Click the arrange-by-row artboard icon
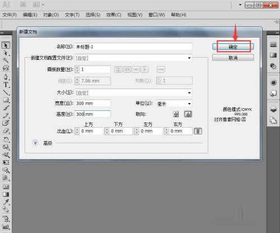The height and width of the screenshot is (233, 280). [136, 69]
